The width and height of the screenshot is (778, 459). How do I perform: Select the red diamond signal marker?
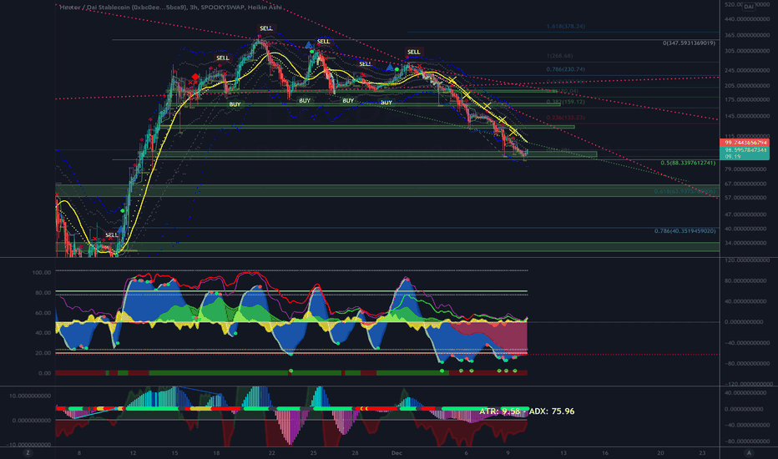click(195, 77)
